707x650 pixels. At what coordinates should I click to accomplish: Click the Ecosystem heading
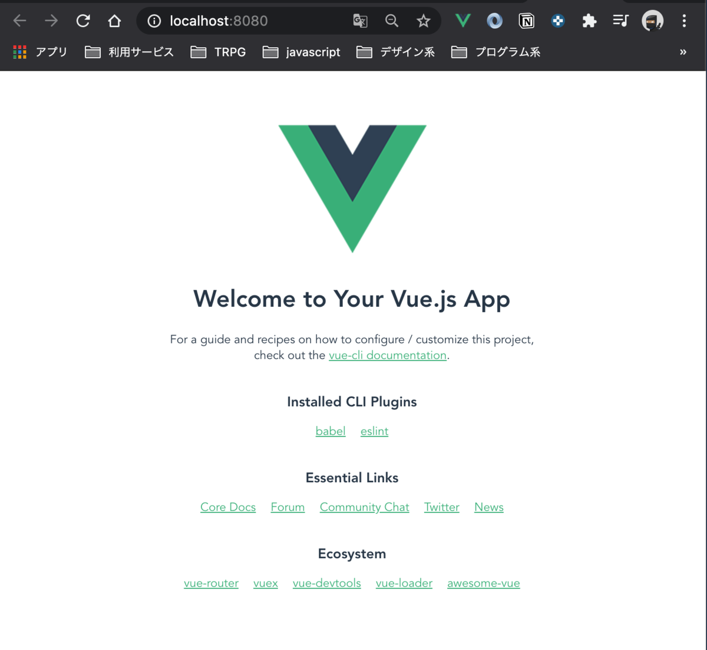352,554
